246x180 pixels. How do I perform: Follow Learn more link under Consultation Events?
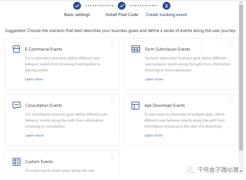pos(34,135)
